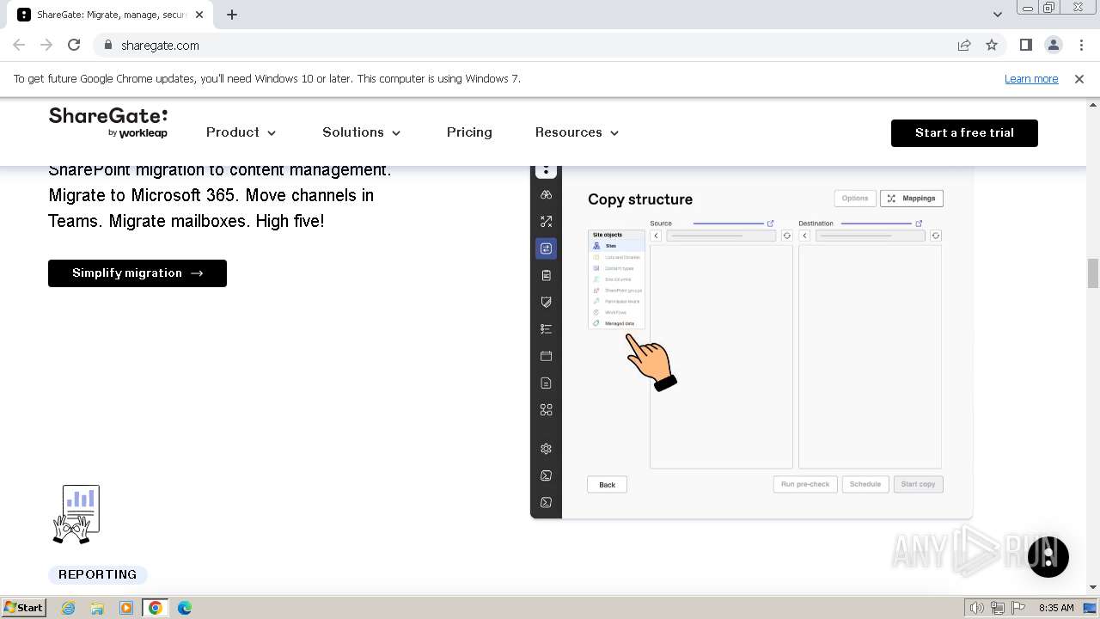The height and width of the screenshot is (619, 1100).
Task: Reload the sharegate.com page
Action: coord(74,45)
